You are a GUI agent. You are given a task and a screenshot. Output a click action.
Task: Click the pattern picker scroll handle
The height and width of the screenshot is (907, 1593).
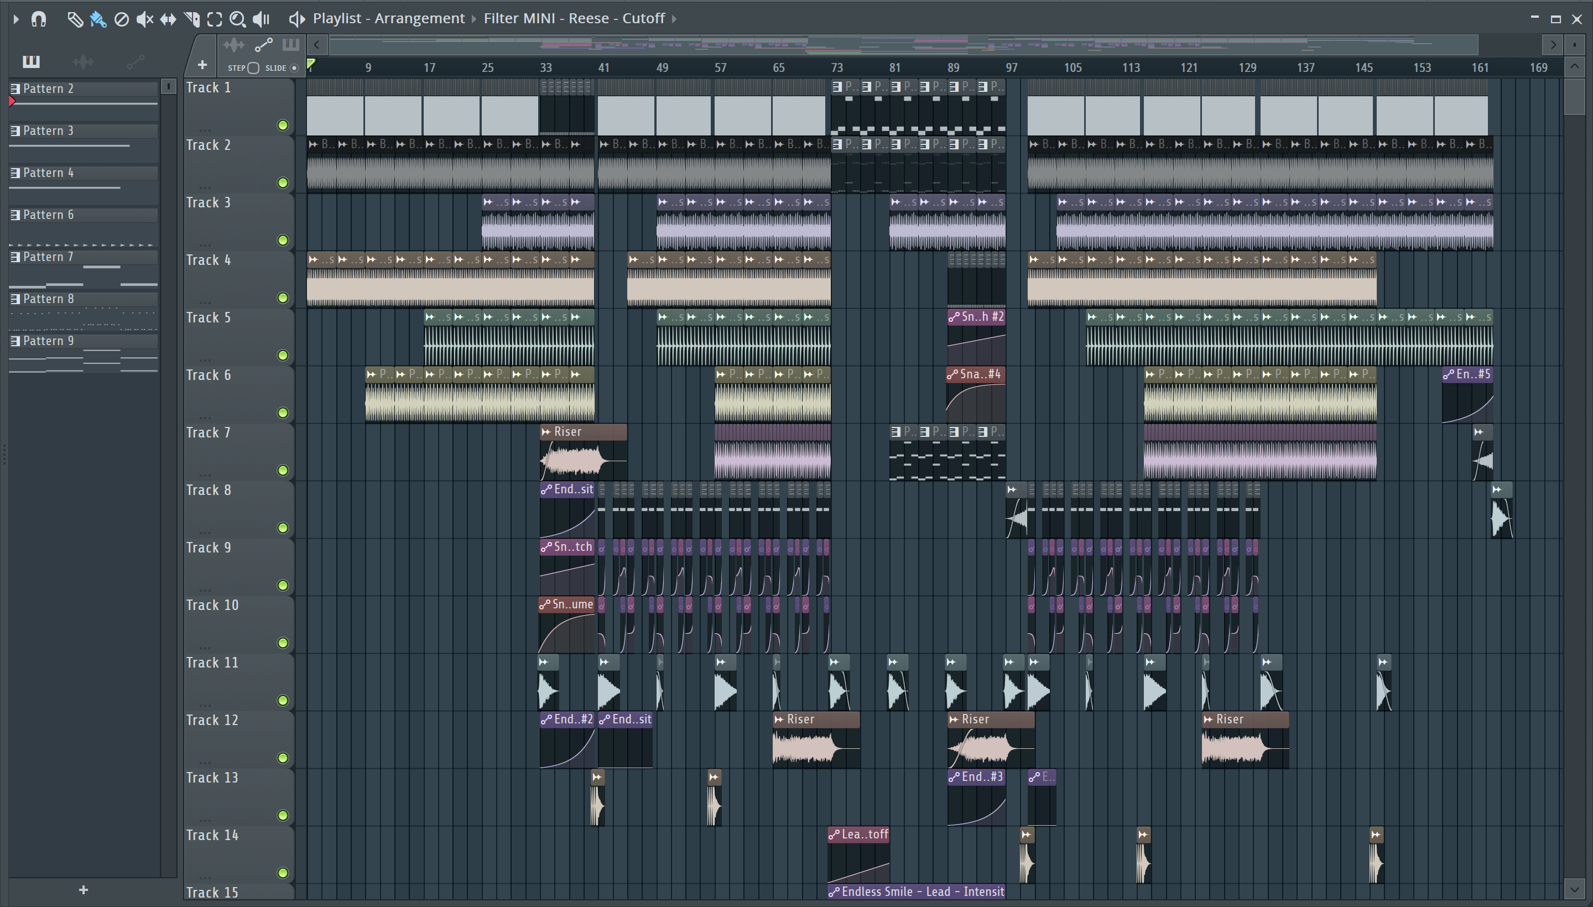tap(168, 87)
